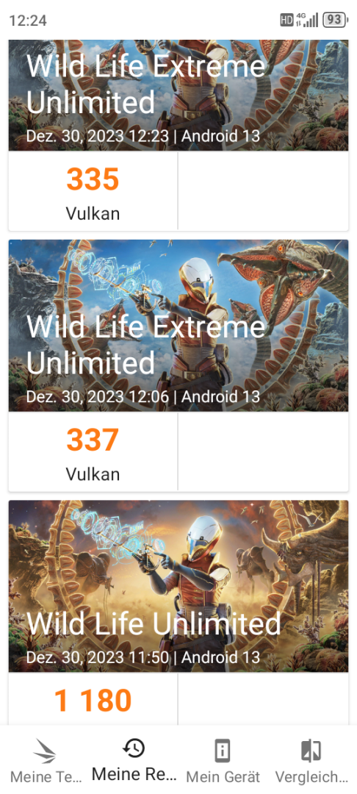This screenshot has height=794, width=357.
Task: Tap the battery indicator in status bar
Action: (x=336, y=20)
